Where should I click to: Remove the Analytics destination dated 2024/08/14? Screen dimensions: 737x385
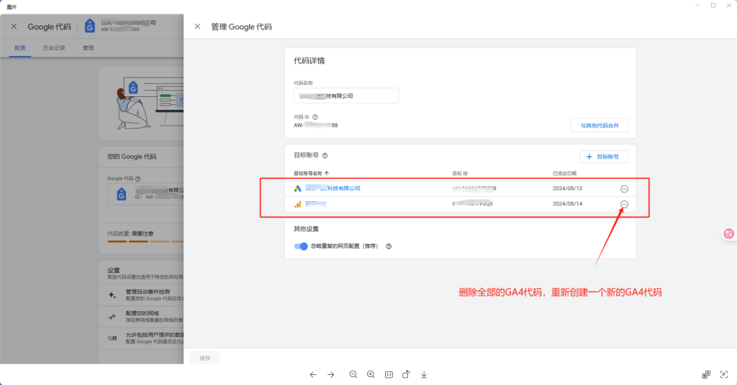(624, 205)
